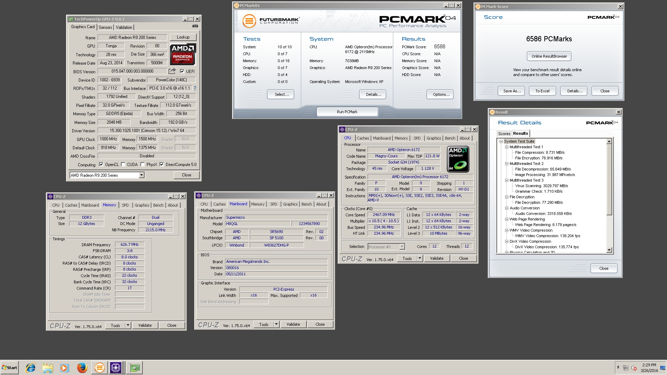Viewport: 667px width, 375px height.
Task: Click Details... button under System
Action: [x=373, y=94]
